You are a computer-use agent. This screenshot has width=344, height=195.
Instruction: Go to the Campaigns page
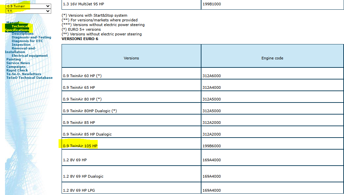point(16,67)
